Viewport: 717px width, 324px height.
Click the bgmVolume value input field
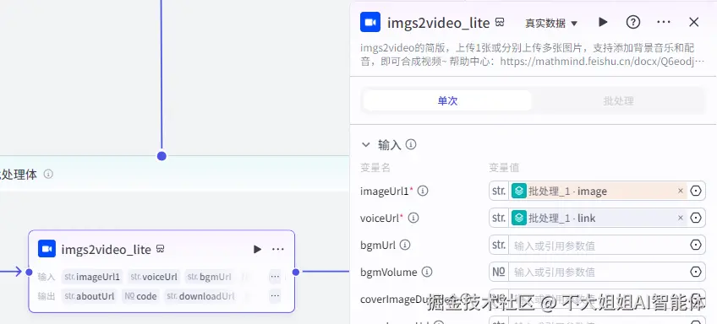point(598,273)
